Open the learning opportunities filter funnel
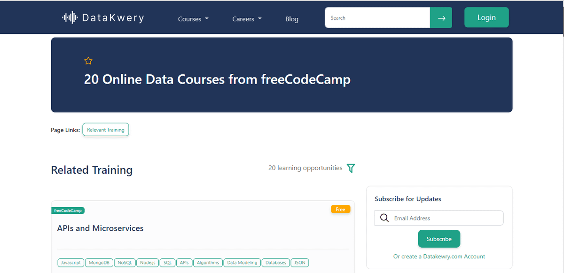 coord(351,168)
